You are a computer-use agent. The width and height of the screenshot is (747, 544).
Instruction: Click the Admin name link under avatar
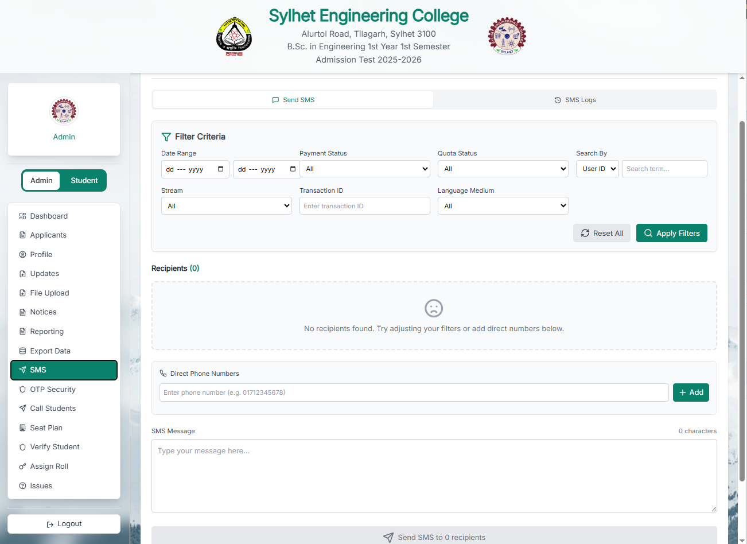(64, 137)
